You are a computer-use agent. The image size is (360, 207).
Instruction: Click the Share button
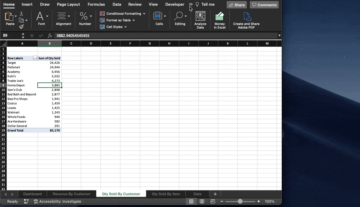coord(237,5)
